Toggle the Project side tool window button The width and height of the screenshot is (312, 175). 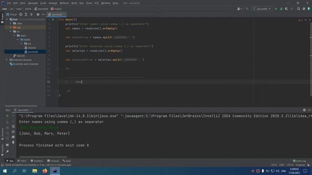click(x=2, y=18)
